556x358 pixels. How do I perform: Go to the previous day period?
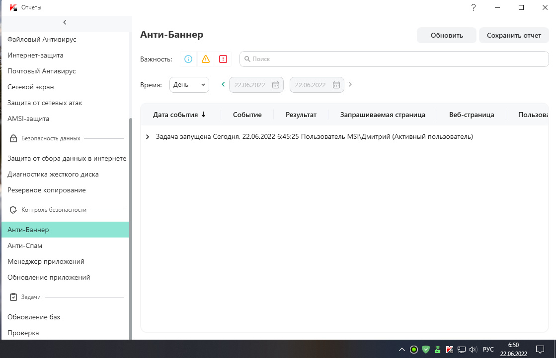(223, 84)
